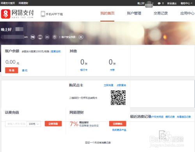This screenshot has width=195, height=152.
Task: Click the QR code image
Action: (x=118, y=98)
